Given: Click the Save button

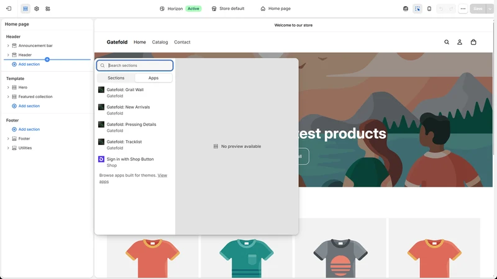Looking at the screenshot, I should [x=478, y=9].
